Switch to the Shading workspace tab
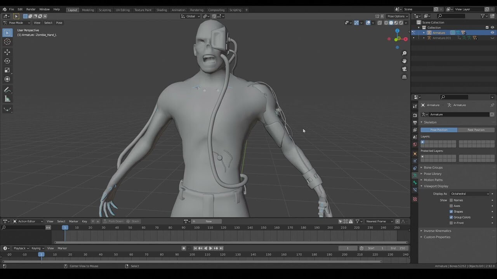This screenshot has height=279, width=497. (x=162, y=10)
